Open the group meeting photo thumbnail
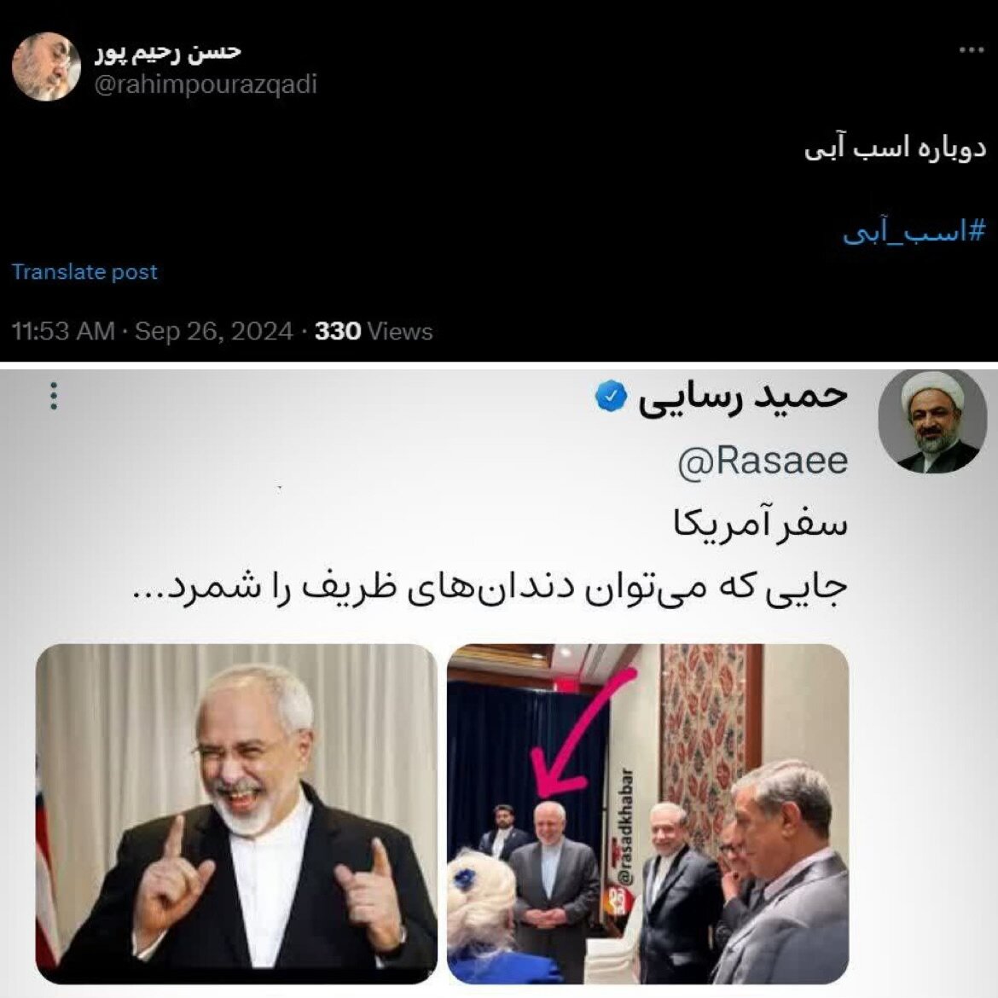998x998 pixels. [x=648, y=814]
